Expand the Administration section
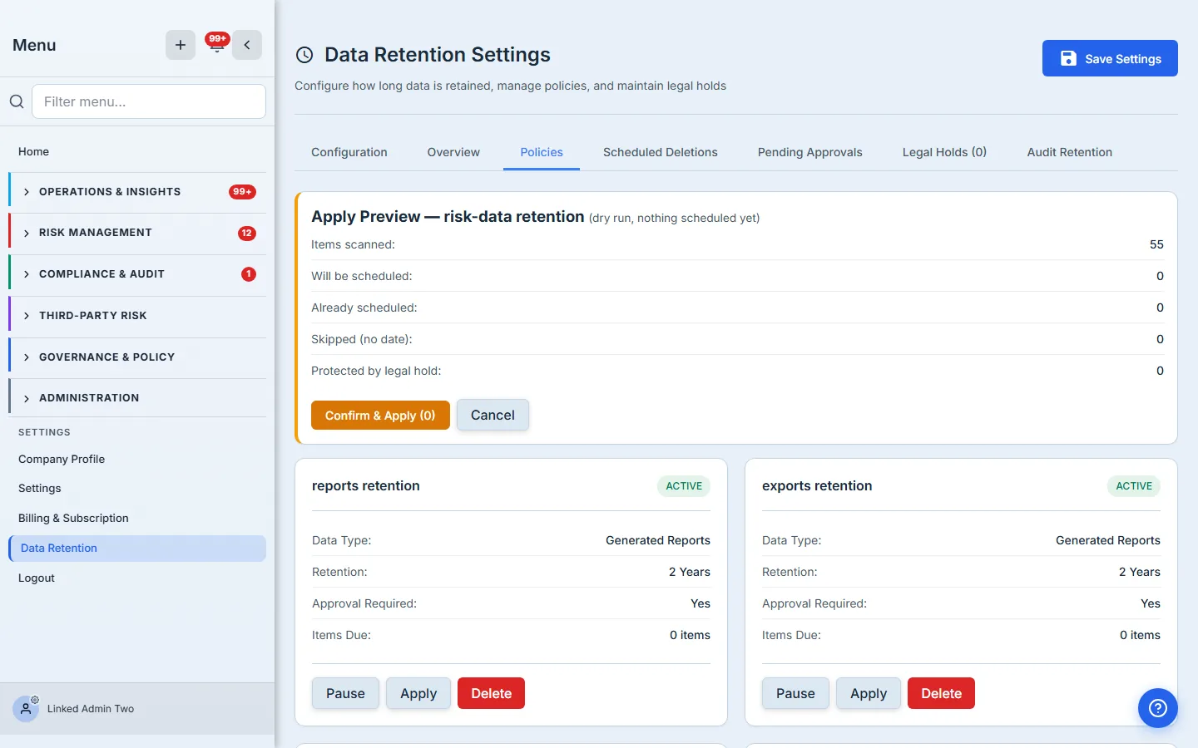 point(137,398)
